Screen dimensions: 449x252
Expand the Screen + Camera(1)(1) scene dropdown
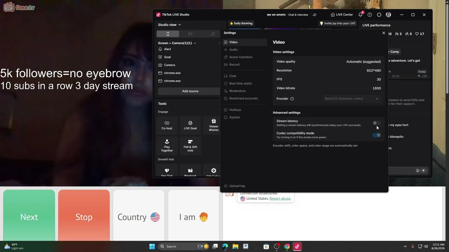(x=177, y=43)
